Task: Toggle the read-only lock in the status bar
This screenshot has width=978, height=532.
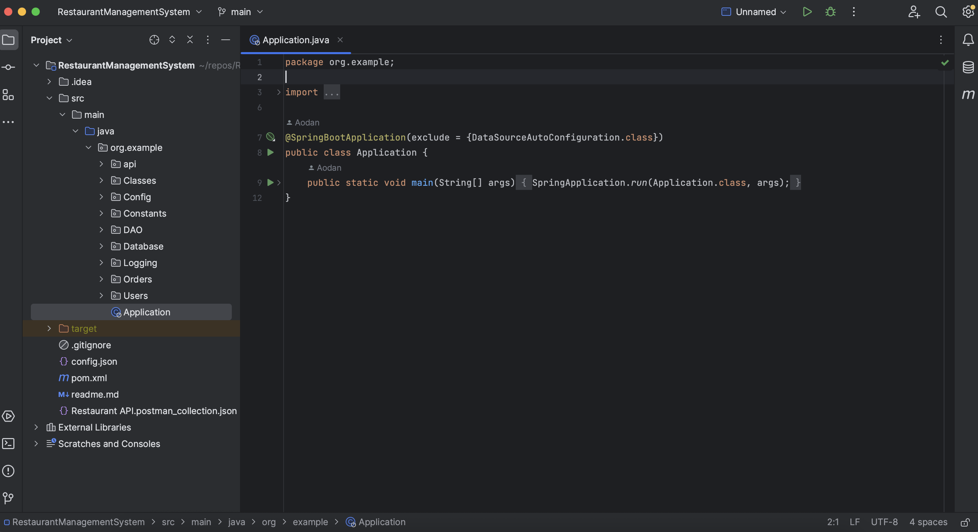Action: [x=965, y=522]
